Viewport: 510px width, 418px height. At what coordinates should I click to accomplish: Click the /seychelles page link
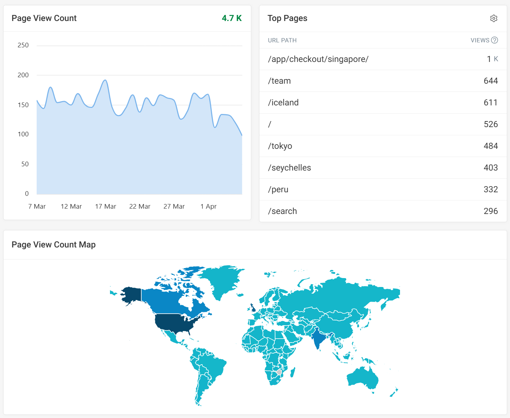290,168
